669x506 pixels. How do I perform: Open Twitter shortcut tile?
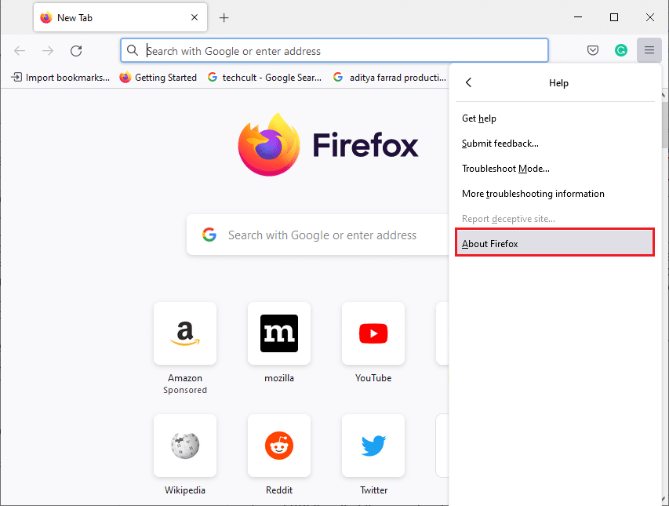click(x=373, y=446)
